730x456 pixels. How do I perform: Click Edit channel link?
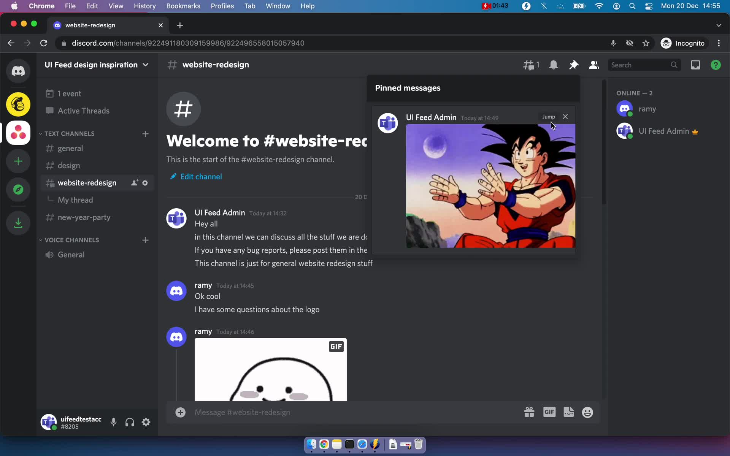click(x=201, y=177)
